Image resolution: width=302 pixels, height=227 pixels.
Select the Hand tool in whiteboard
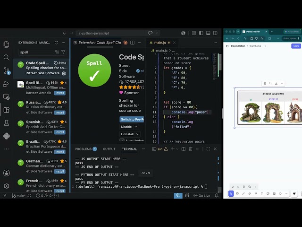(x=237, y=193)
